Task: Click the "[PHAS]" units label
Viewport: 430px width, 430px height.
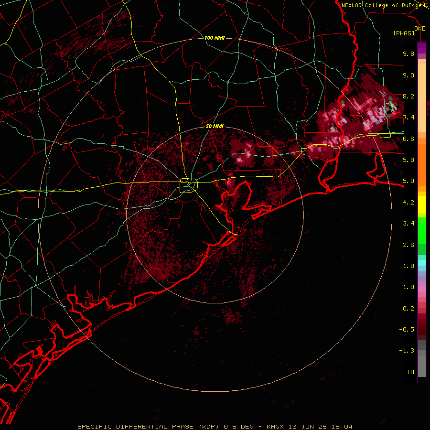Action: click(x=404, y=33)
